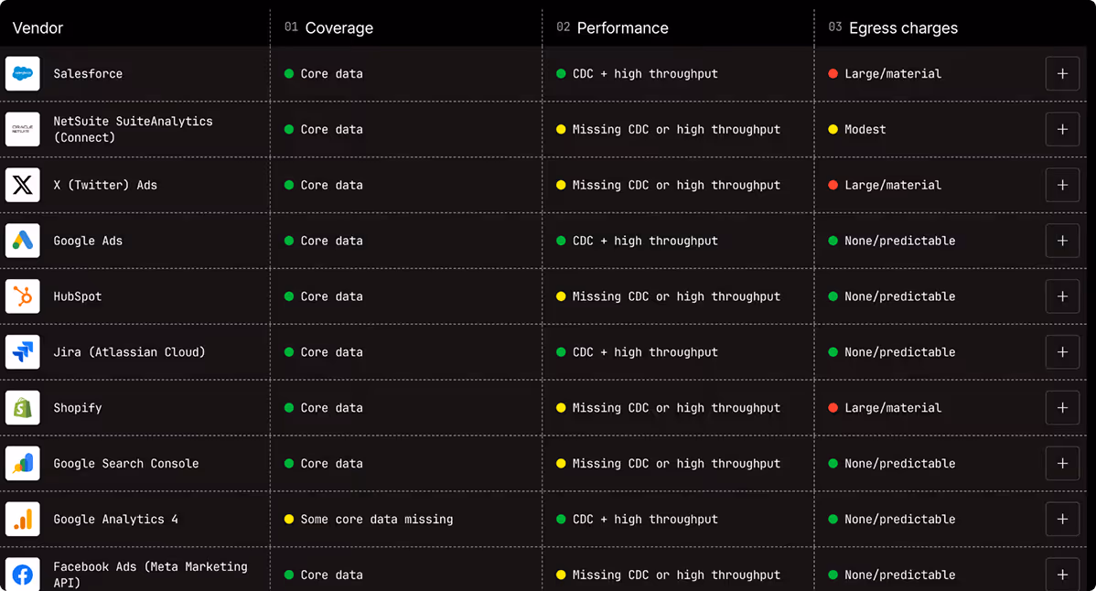Expand the Salesforce row with plus button

pyautogui.click(x=1062, y=73)
